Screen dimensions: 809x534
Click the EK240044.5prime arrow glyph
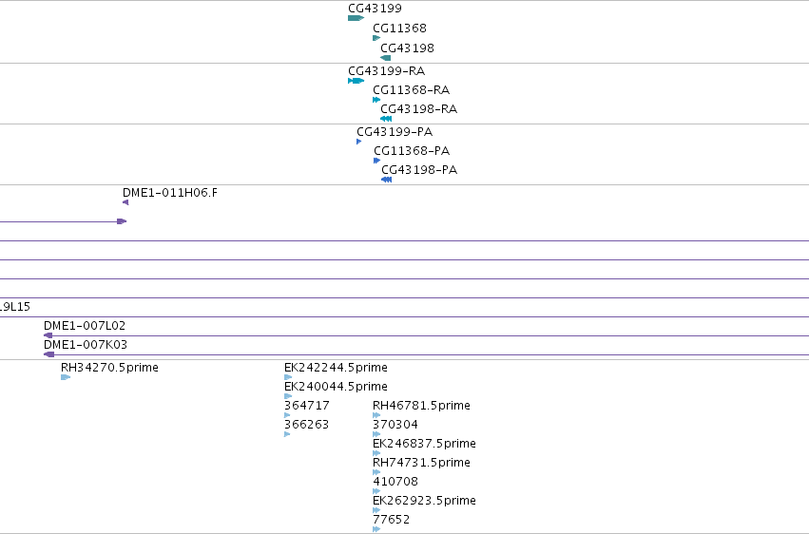[x=288, y=396]
